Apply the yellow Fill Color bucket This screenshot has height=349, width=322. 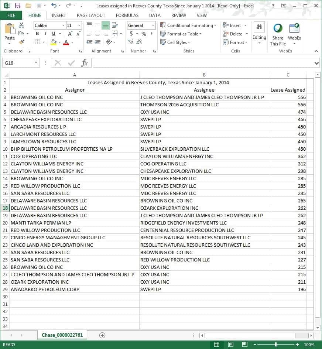tap(54, 42)
